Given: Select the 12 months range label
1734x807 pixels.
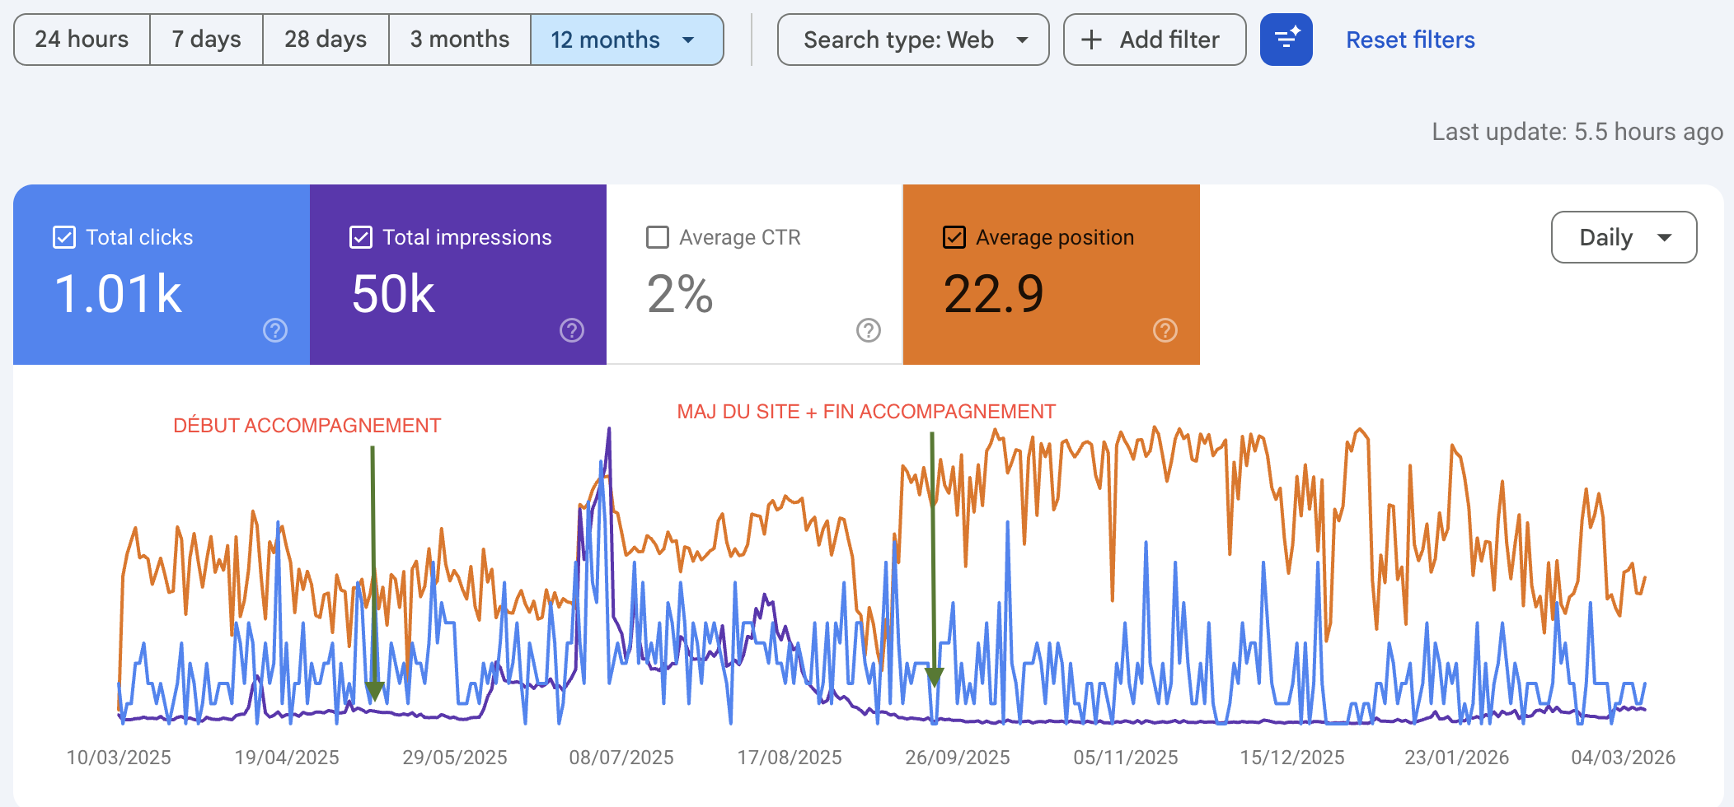Looking at the screenshot, I should coord(605,40).
